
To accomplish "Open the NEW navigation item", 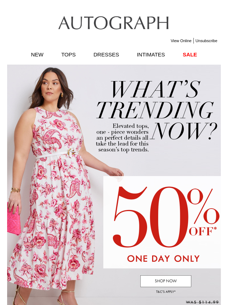I will (37, 55).
